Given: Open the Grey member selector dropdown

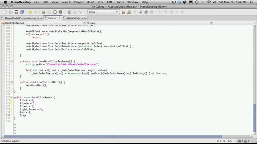Looking at the screenshot, I should coord(149,23).
